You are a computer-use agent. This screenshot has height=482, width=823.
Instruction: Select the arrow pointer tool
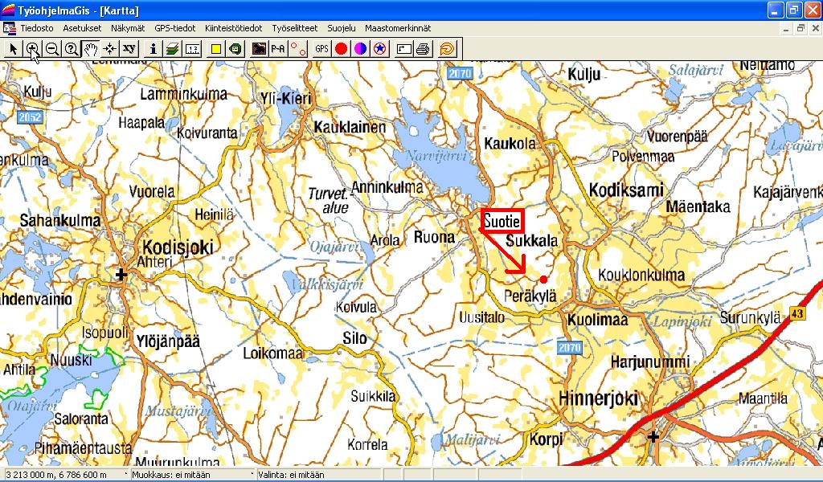pyautogui.click(x=14, y=49)
